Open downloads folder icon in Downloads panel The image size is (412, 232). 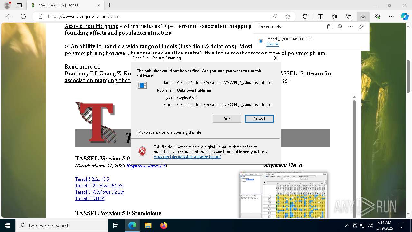(330, 27)
